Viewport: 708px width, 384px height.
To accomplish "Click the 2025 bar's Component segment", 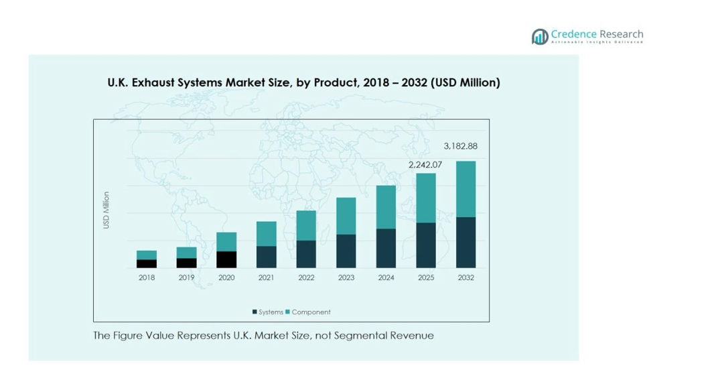I will pos(426,198).
